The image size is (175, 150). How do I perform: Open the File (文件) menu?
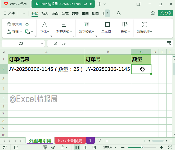9,13
